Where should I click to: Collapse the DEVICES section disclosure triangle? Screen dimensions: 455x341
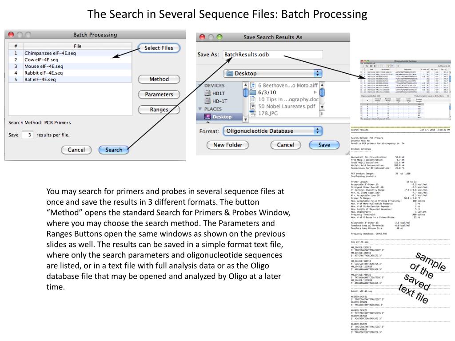[x=200, y=85]
